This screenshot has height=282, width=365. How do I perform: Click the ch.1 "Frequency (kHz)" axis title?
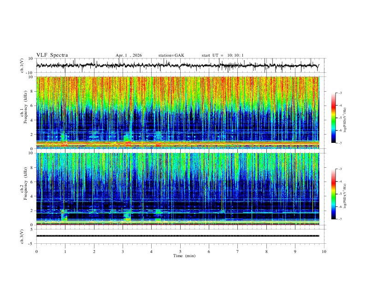tap(25, 107)
